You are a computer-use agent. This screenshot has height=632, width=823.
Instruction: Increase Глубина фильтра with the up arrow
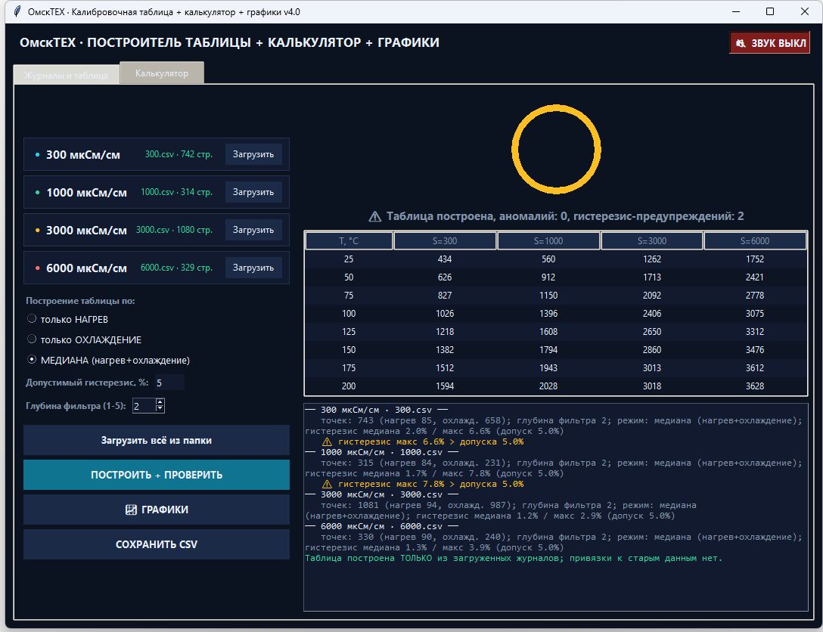point(160,401)
